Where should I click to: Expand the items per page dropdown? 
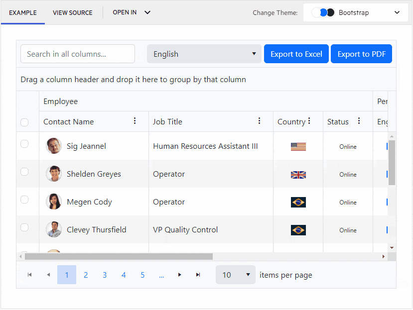click(235, 275)
